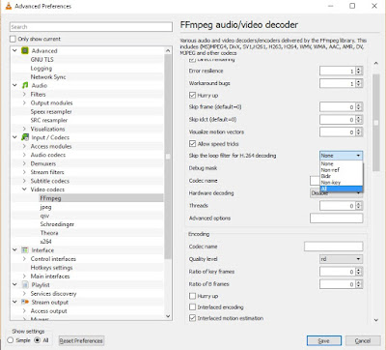Viewport: 386px width, 350px height.
Task: Choose Non-key in the loop filter list
Action: 342,183
